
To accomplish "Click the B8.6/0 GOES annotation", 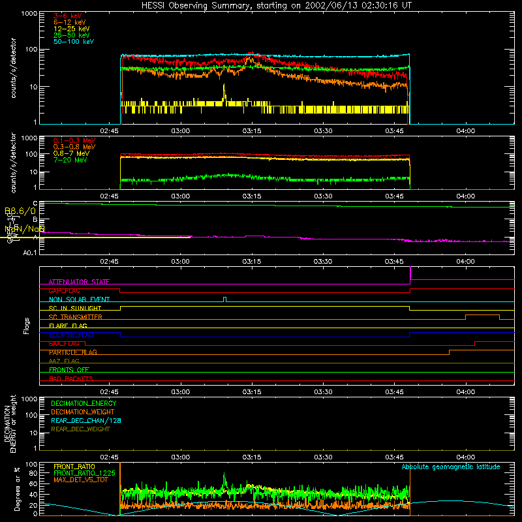I will (20, 211).
